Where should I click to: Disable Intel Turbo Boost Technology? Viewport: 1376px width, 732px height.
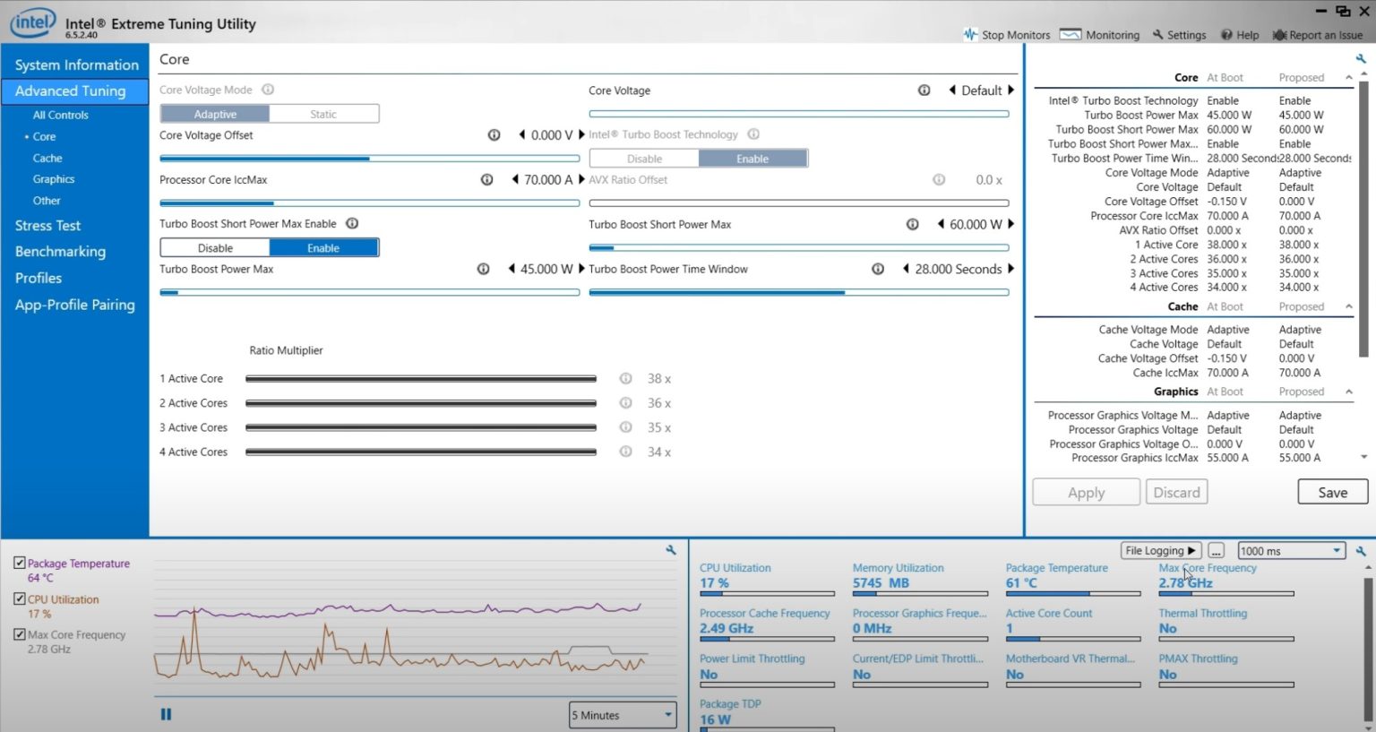[x=643, y=158]
